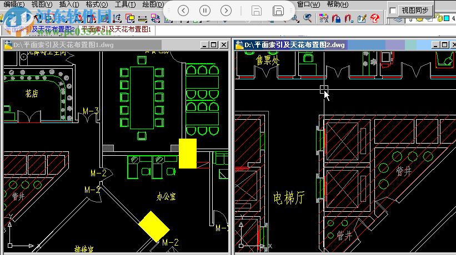Viewport: 456px width, 255px height.
Task: Switch to tab 平面索引及天花布置图2
Action: [x=40, y=29]
